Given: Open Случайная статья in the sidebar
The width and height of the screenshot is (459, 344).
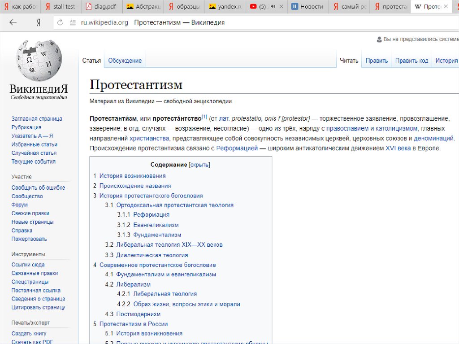Looking at the screenshot, I should (x=34, y=153).
